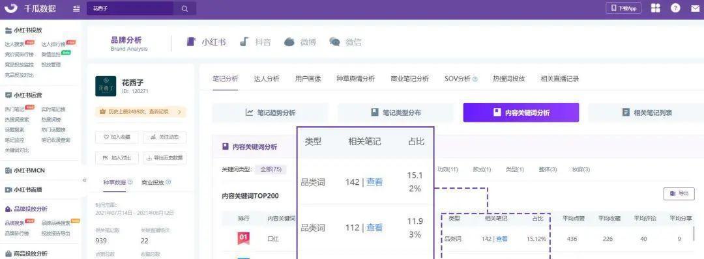Image resolution: width=704 pixels, height=259 pixels.
Task: Open 达人搜索 in the sidebar
Action: point(15,44)
